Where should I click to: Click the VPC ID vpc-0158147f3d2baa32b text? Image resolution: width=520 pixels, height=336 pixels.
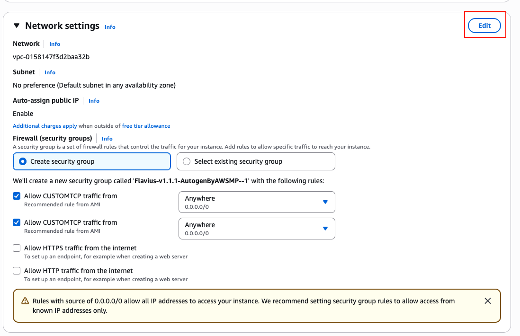pos(51,57)
